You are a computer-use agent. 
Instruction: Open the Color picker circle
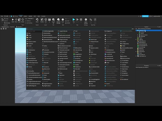coord(63,20)
